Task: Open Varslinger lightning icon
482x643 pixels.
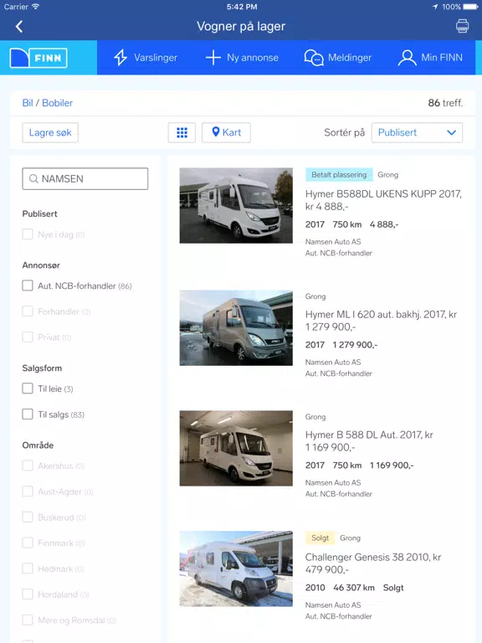Action: tap(120, 58)
